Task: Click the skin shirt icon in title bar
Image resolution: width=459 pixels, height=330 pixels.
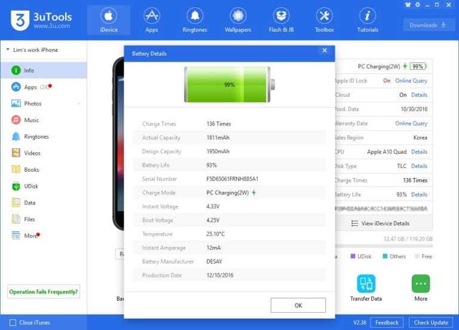Action: [x=408, y=5]
